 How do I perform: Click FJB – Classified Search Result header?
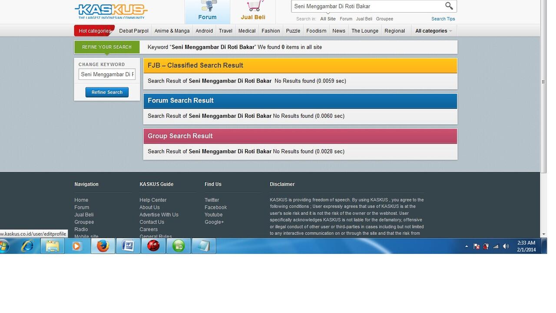pyautogui.click(x=300, y=65)
